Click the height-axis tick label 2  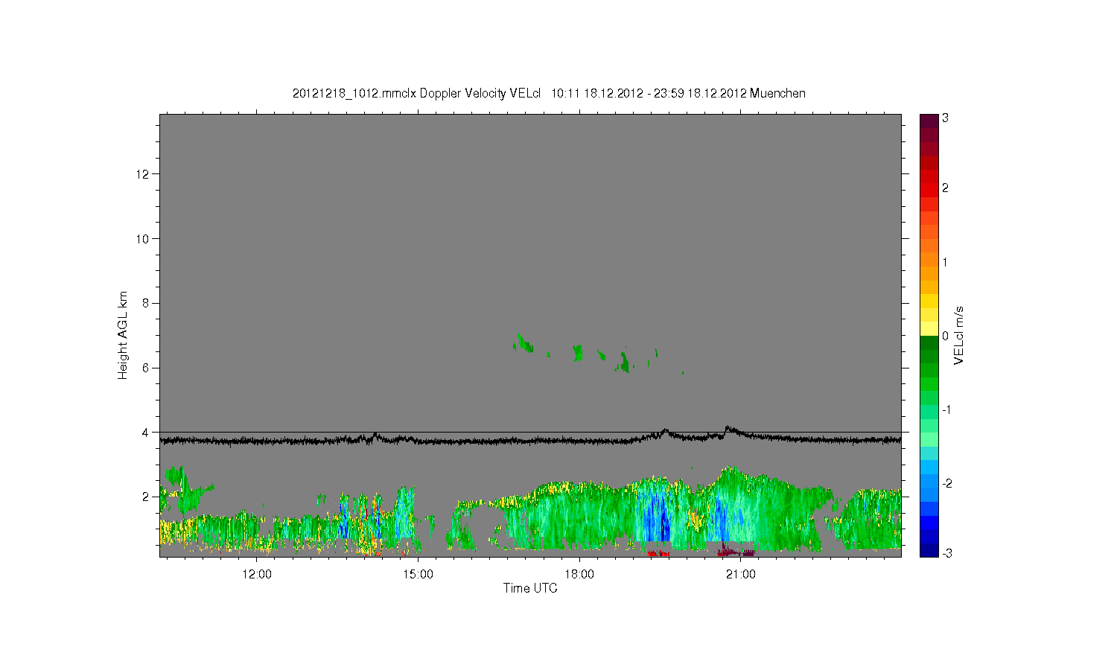[147, 497]
